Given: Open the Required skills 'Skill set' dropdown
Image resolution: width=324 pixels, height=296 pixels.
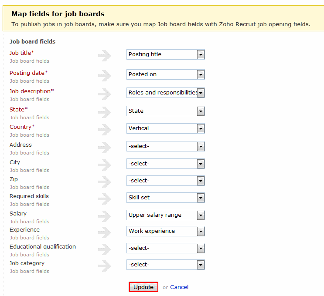Looking at the screenshot, I should [165, 198].
